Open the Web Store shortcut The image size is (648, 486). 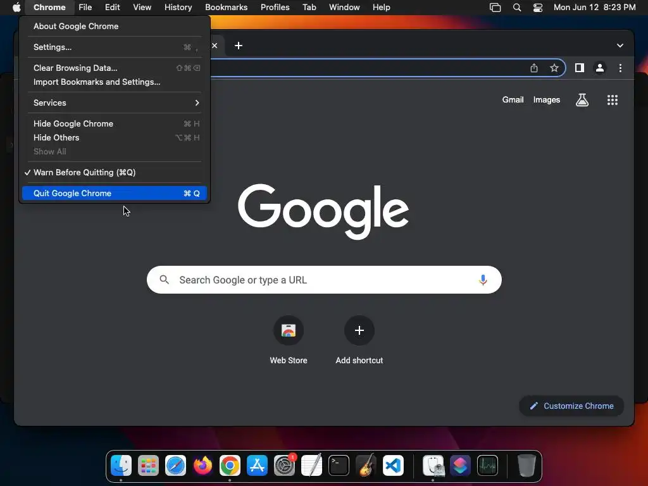289,340
